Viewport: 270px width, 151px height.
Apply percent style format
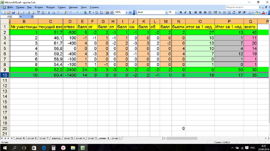click(220, 13)
